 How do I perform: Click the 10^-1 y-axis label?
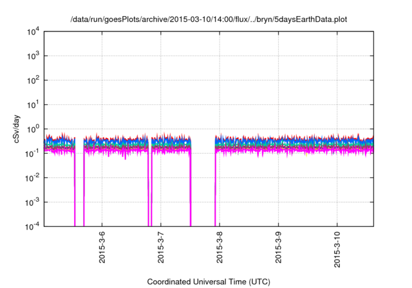coord(32,153)
